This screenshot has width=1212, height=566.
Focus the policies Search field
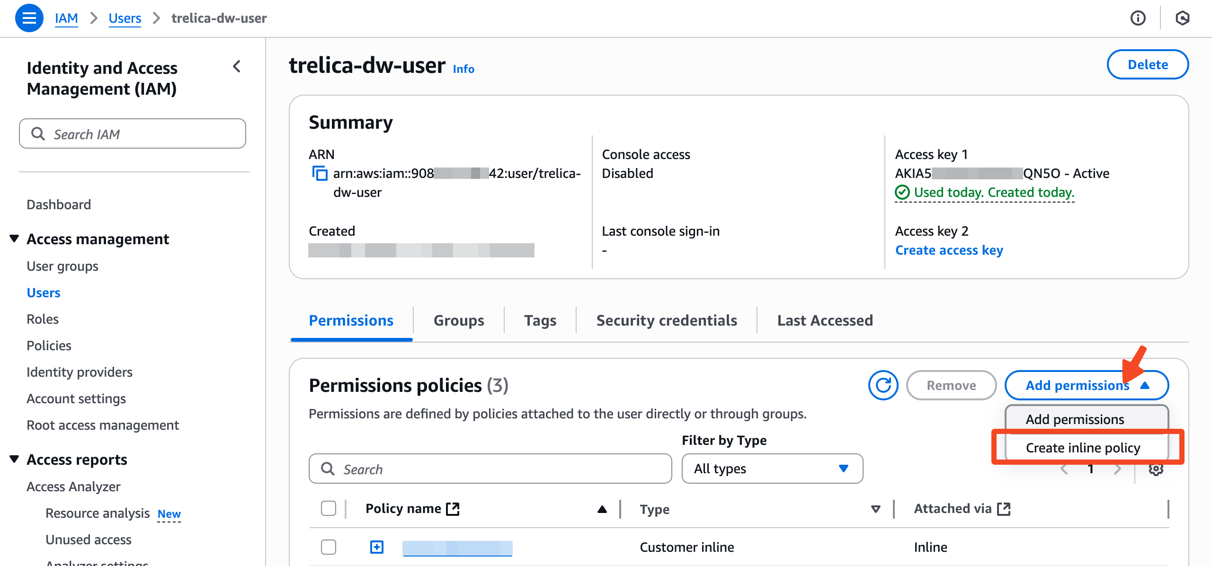pyautogui.click(x=490, y=469)
